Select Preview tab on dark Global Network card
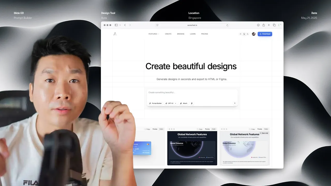 click(207, 129)
